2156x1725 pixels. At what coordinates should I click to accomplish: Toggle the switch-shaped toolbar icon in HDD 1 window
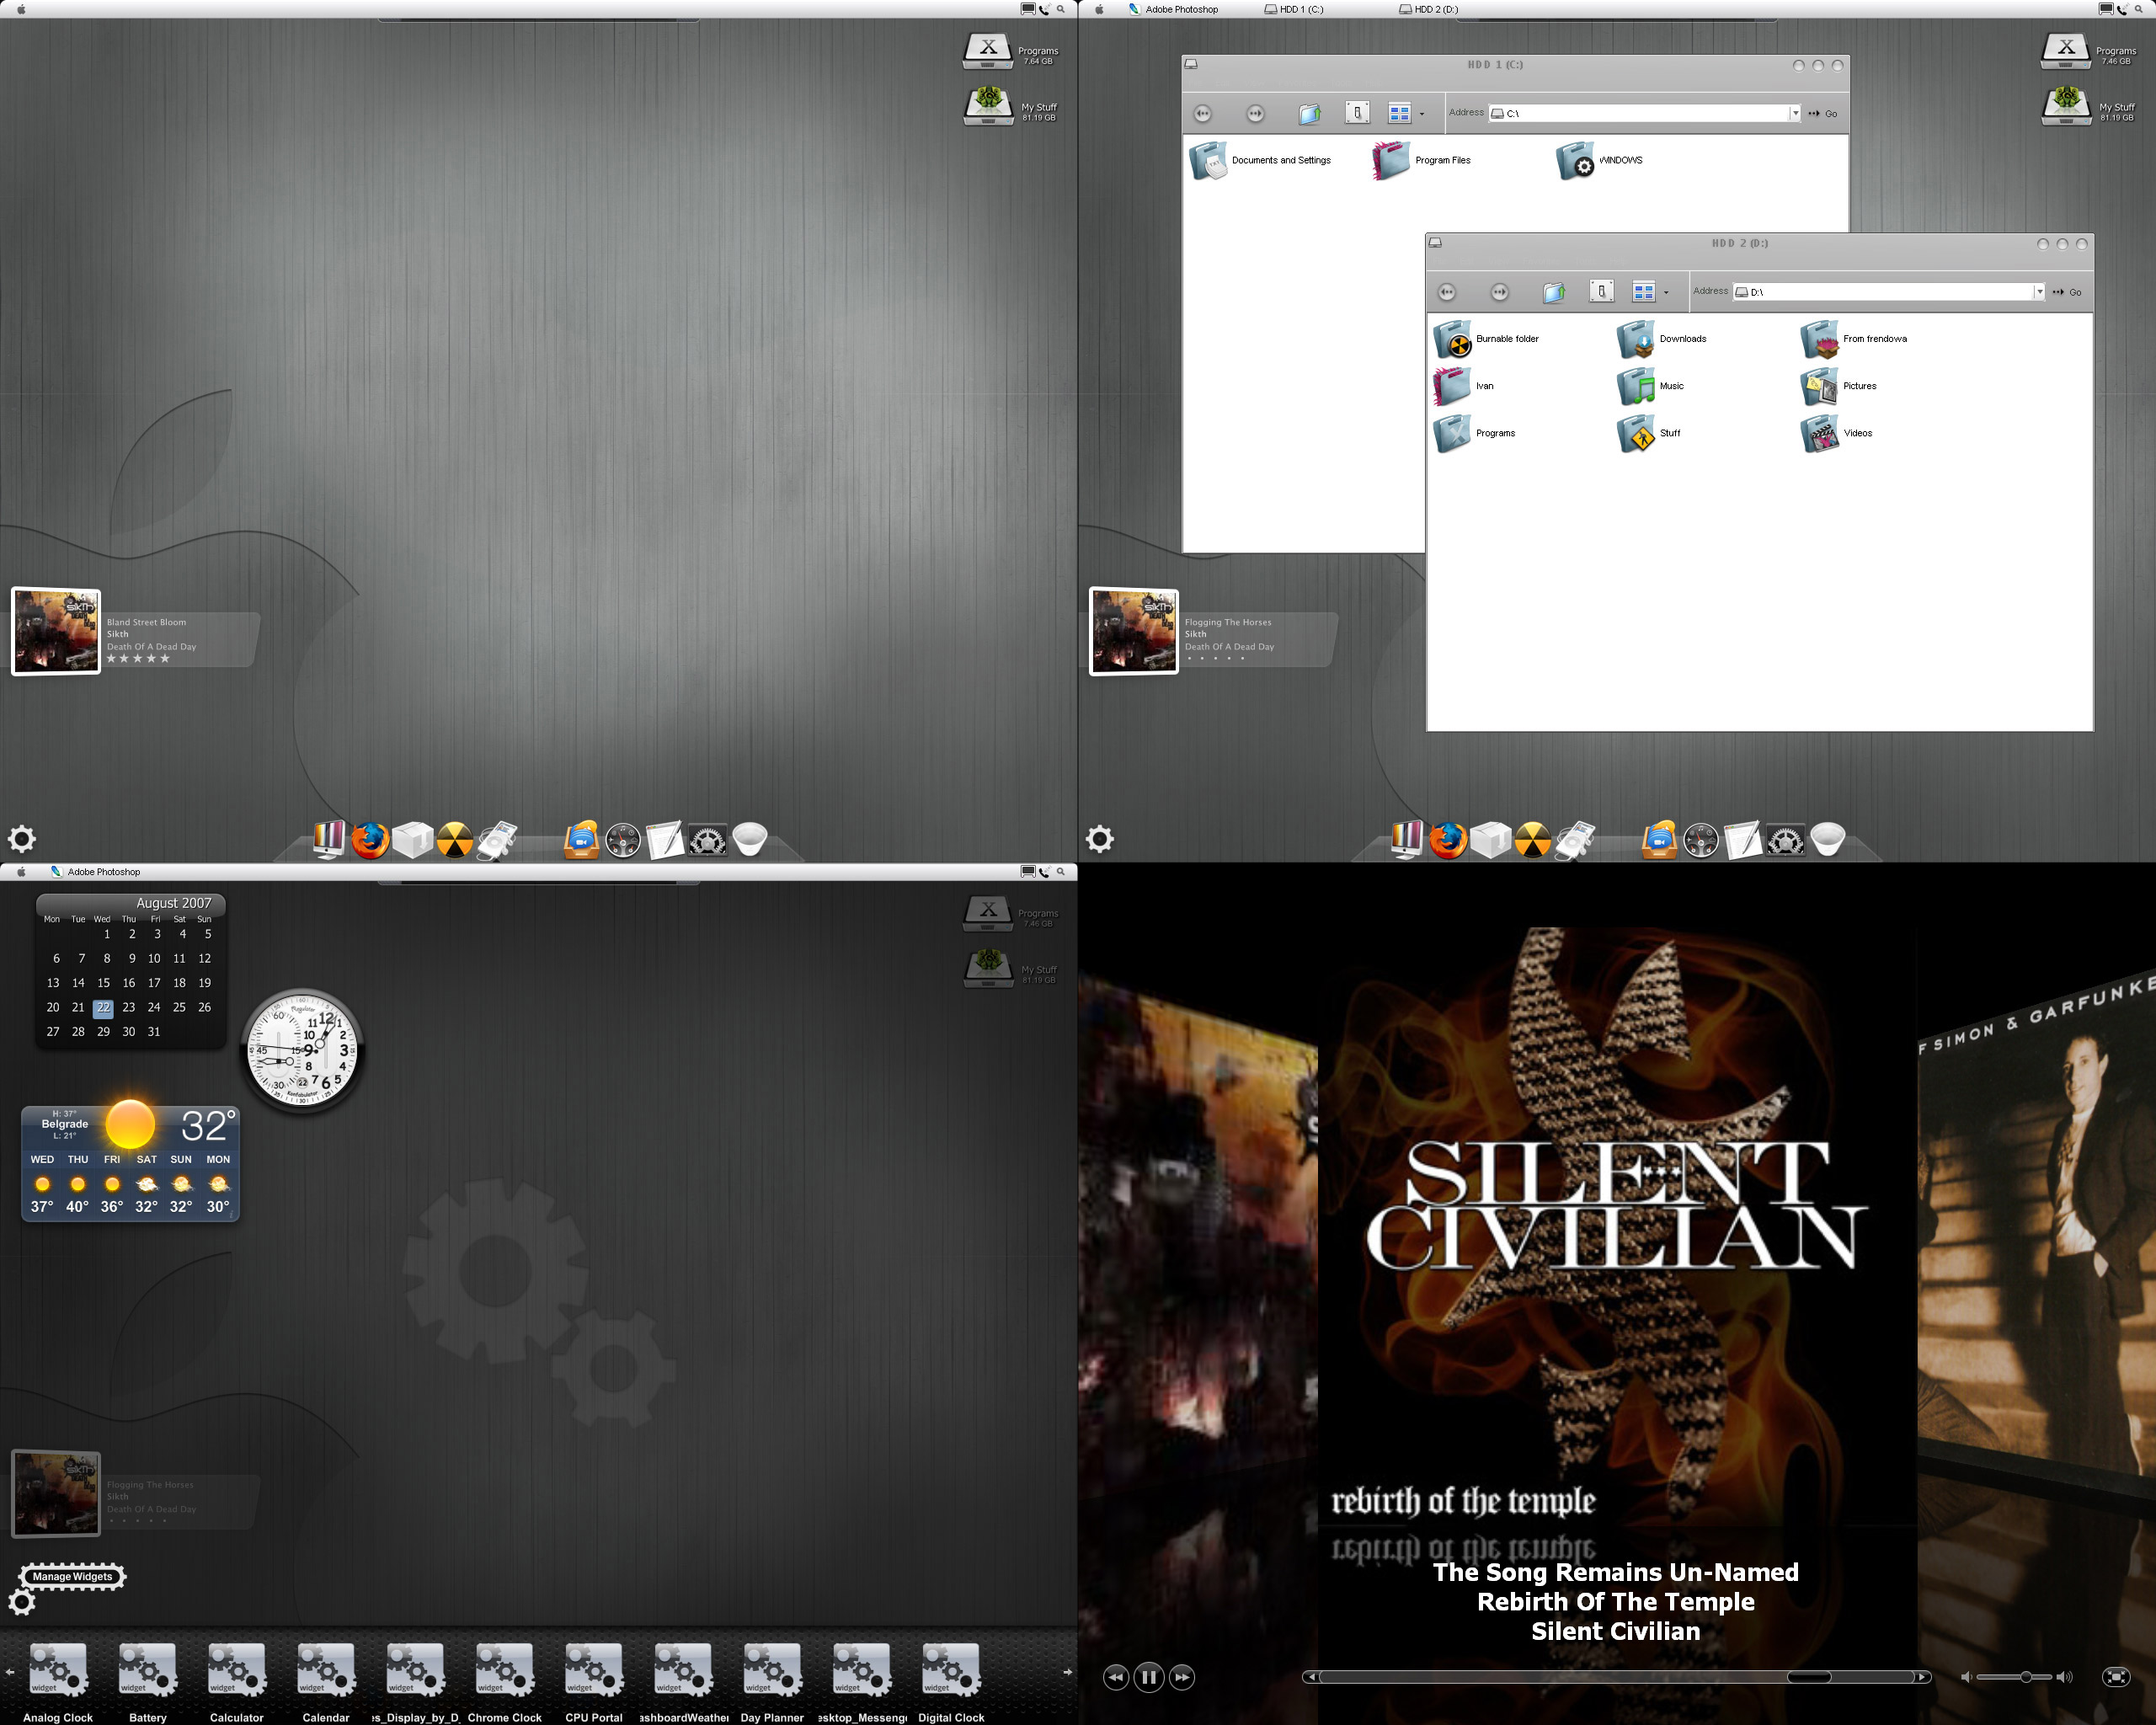[1357, 113]
